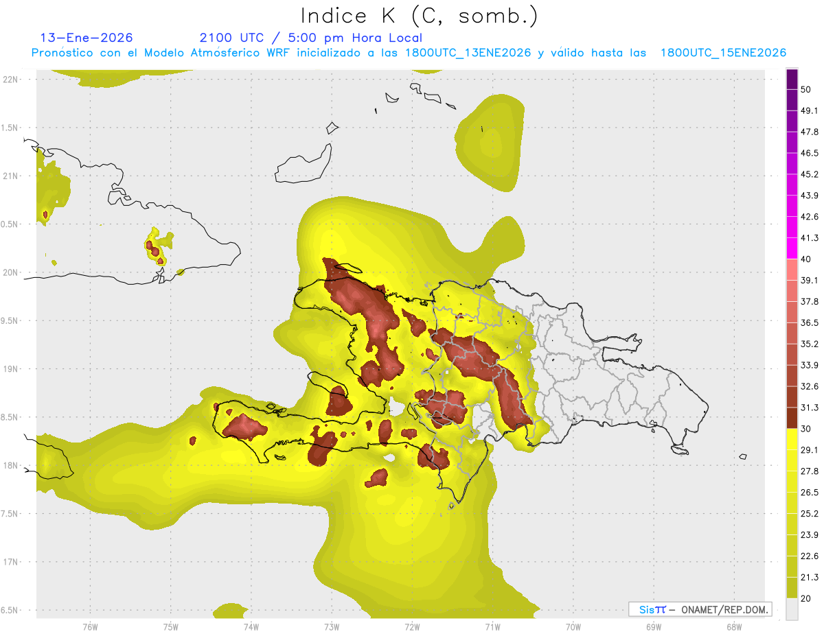Select the date label "13-Ene-2026"
The width and height of the screenshot is (824, 636).
pyautogui.click(x=87, y=38)
